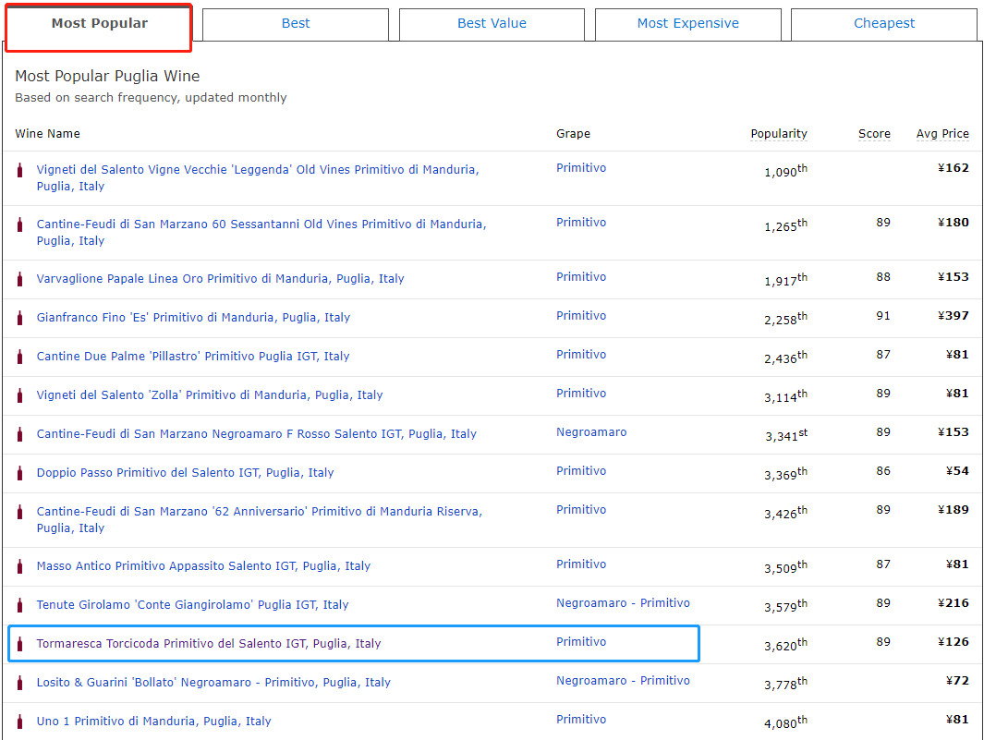The height and width of the screenshot is (740, 984).
Task: Open San Marzano Negroamaro F Rosso link
Action: [x=257, y=434]
